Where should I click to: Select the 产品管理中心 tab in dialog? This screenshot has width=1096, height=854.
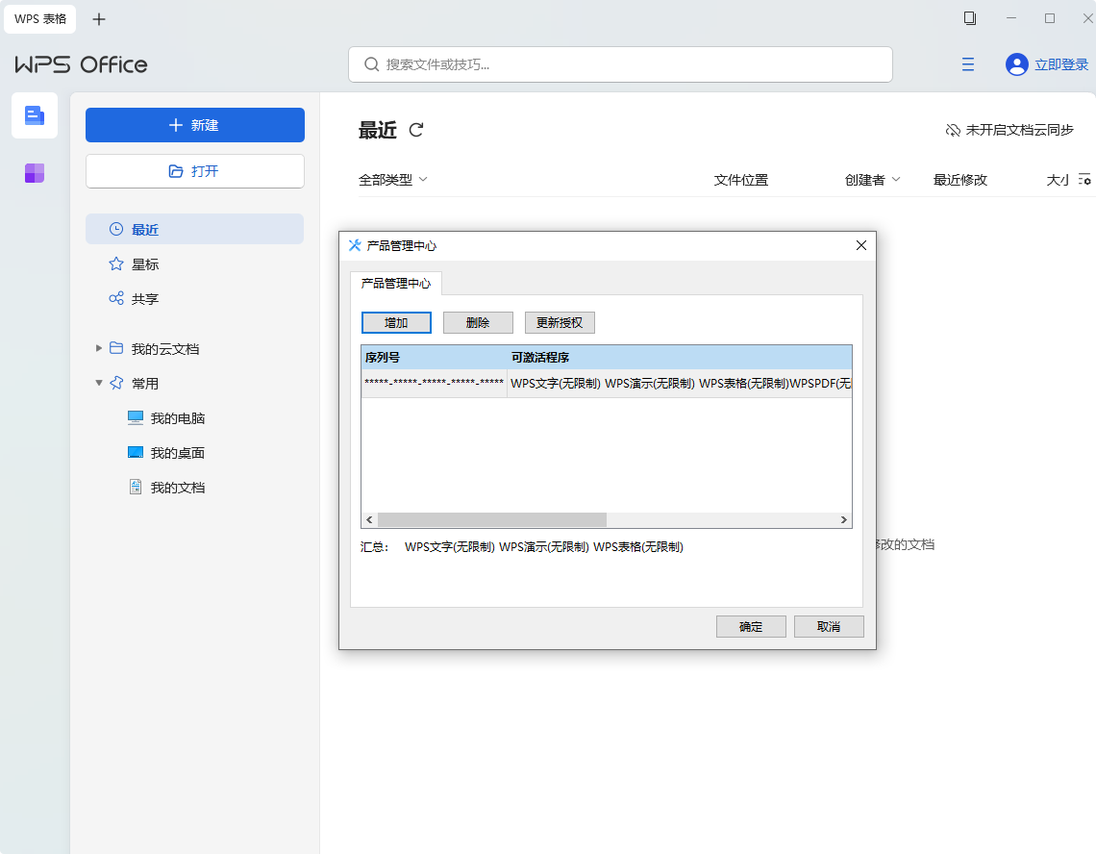pyautogui.click(x=396, y=284)
